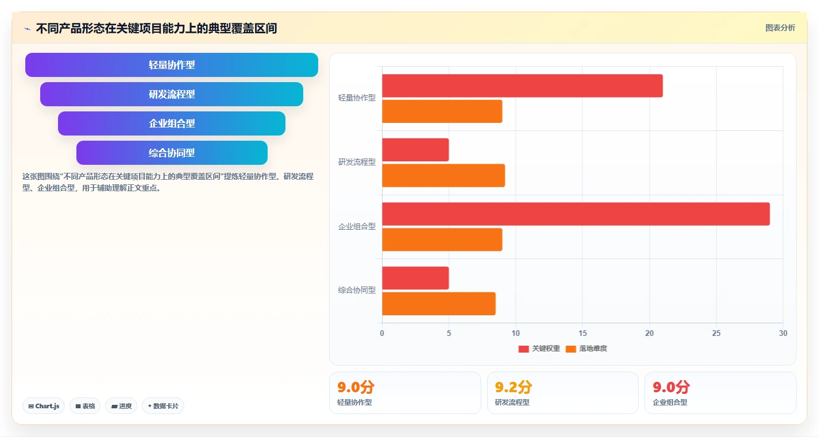Click the x-axis tick label 0

tap(382, 333)
